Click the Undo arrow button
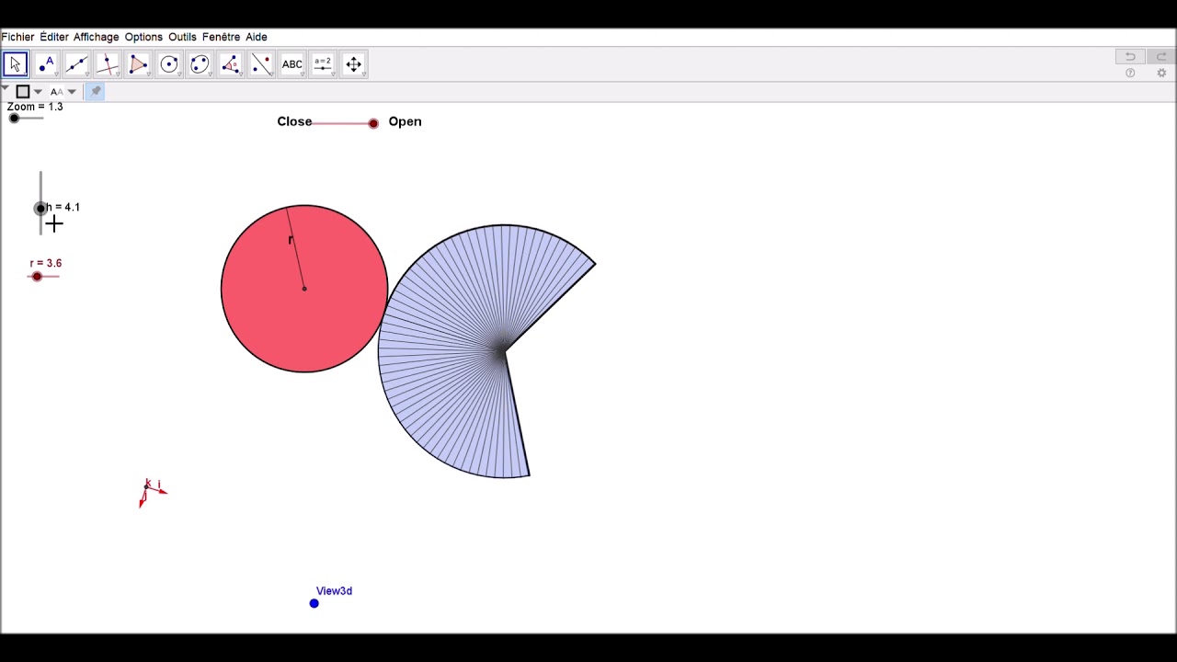 click(x=1130, y=56)
